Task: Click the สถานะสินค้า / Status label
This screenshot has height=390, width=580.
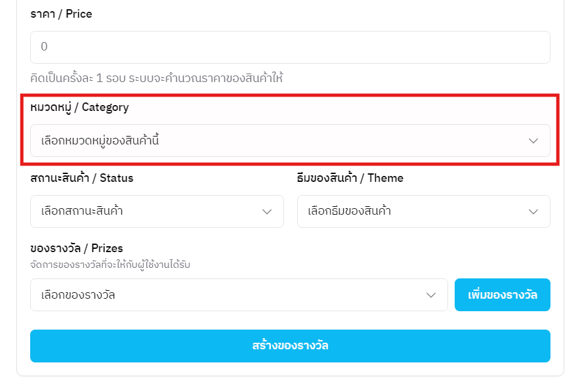Action: [x=81, y=178]
